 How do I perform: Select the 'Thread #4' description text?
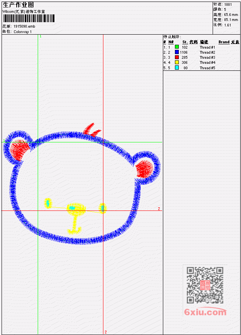207,63
